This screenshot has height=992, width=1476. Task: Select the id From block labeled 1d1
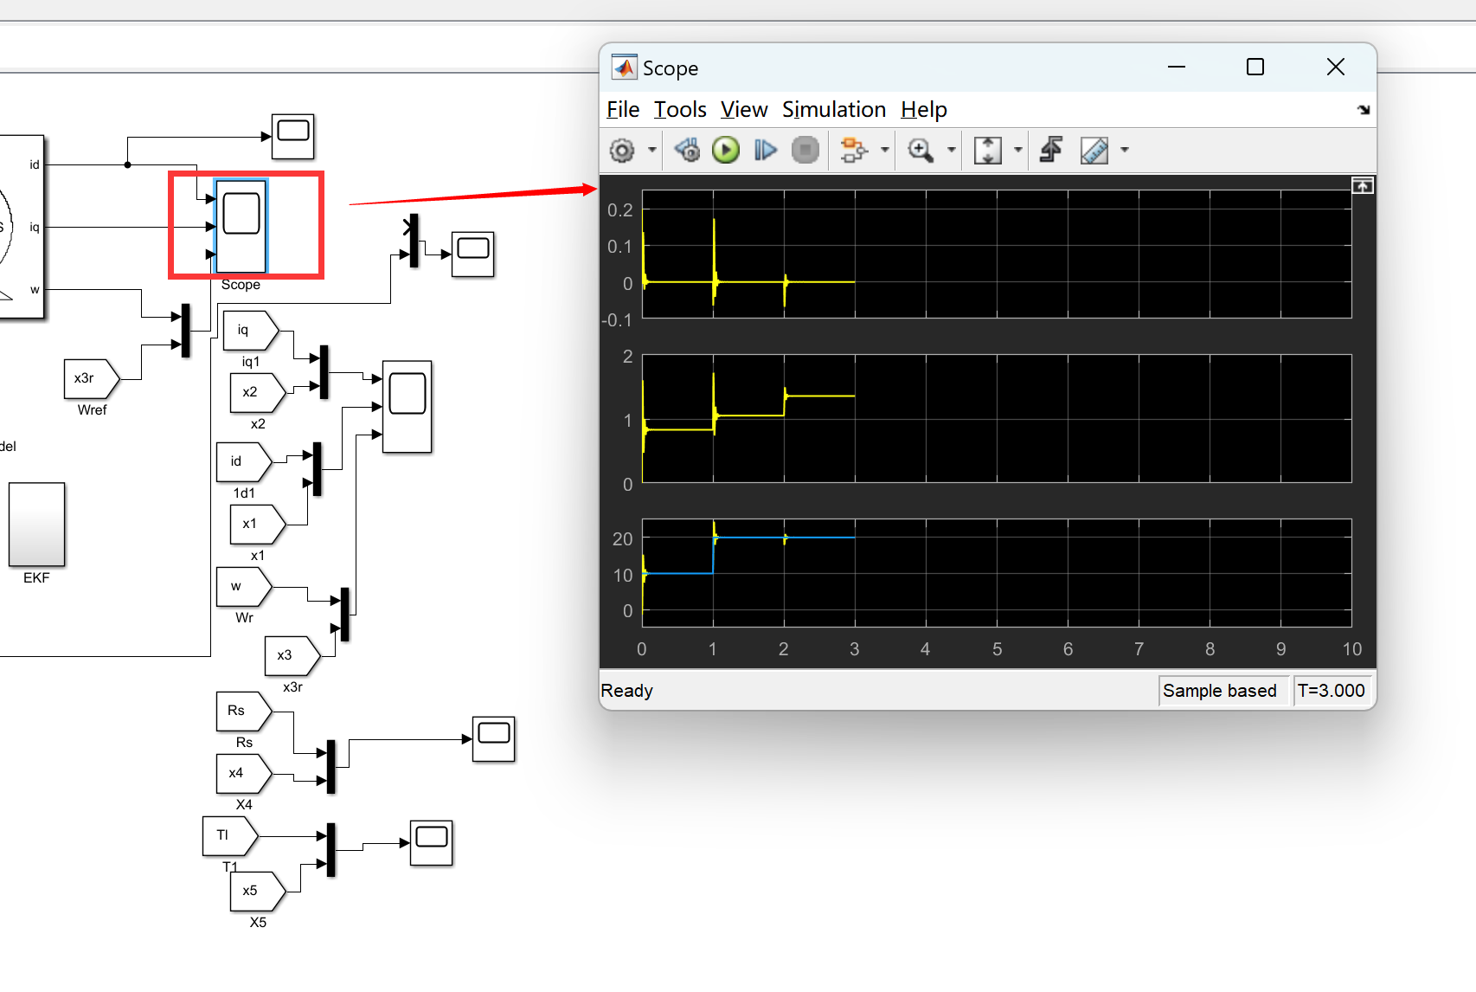[244, 462]
